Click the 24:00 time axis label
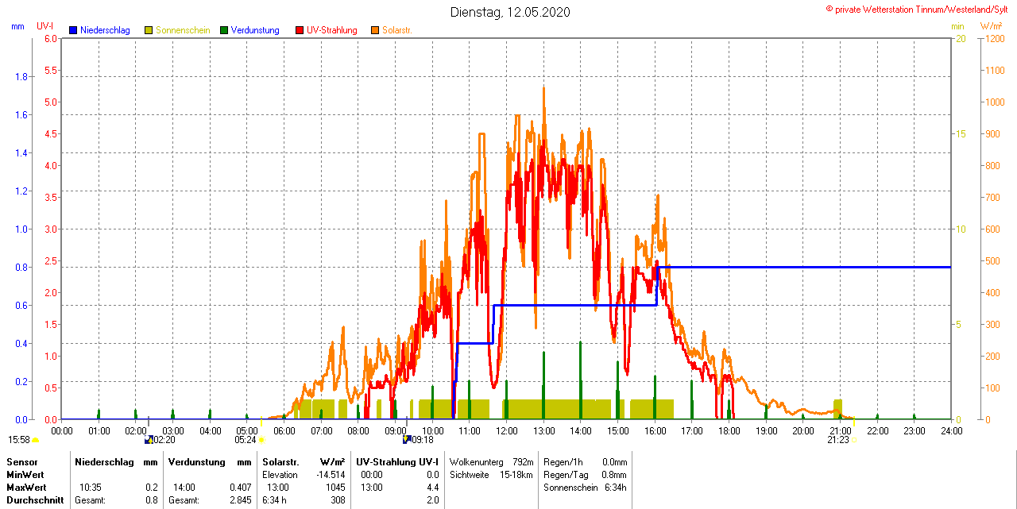Screen dimensions: 1017x509 (x=951, y=431)
